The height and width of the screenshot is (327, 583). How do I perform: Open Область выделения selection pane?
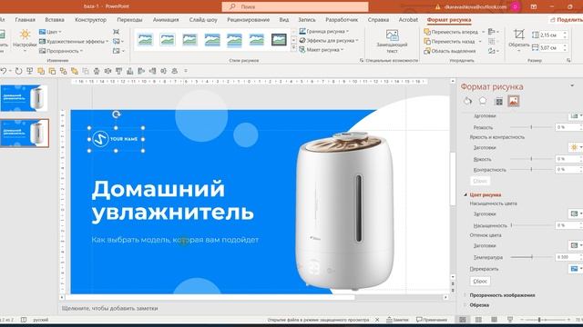coord(449,51)
